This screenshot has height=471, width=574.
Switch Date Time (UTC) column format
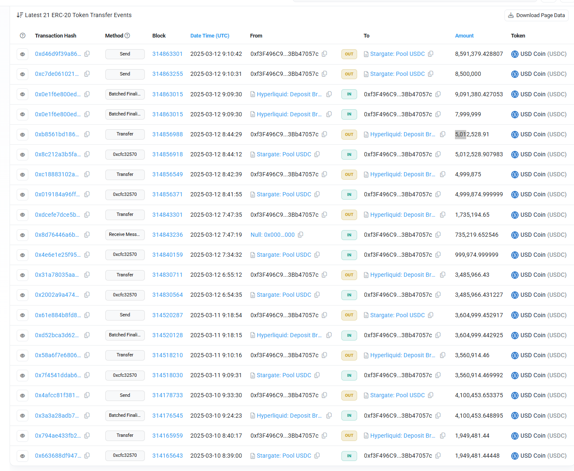pos(209,36)
